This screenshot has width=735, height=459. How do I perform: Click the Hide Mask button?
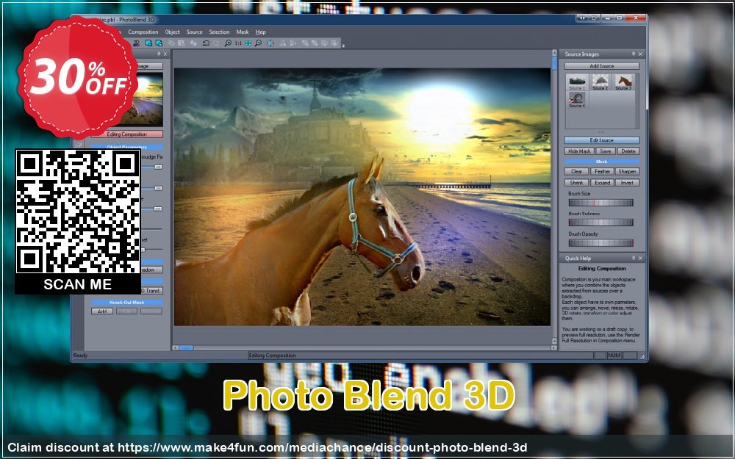point(579,151)
